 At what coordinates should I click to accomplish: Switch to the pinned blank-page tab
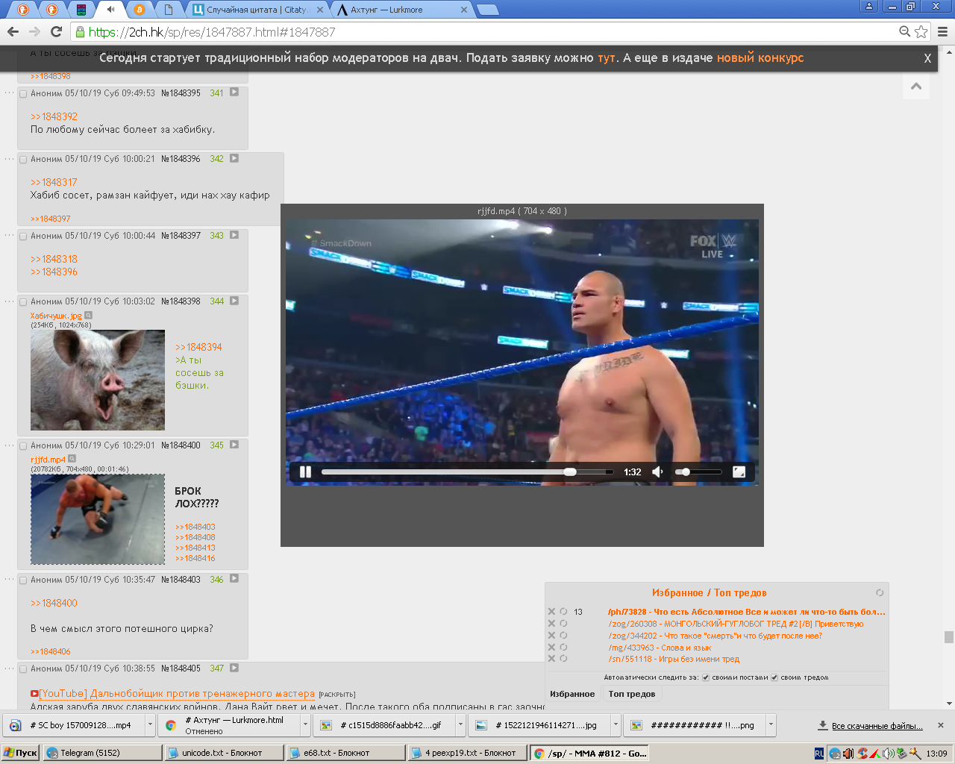click(x=169, y=10)
